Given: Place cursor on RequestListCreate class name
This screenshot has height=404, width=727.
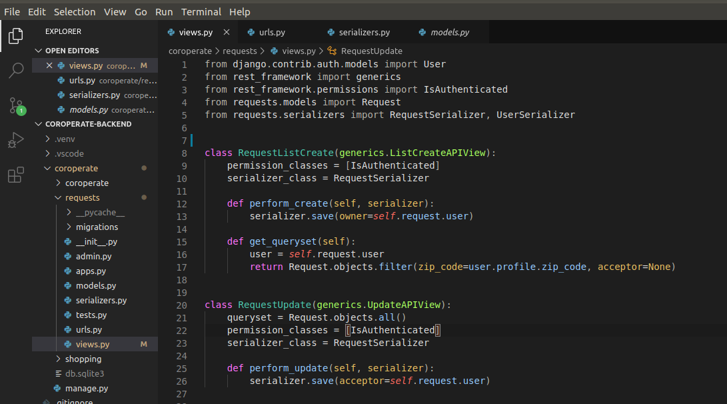Looking at the screenshot, I should tap(286, 153).
